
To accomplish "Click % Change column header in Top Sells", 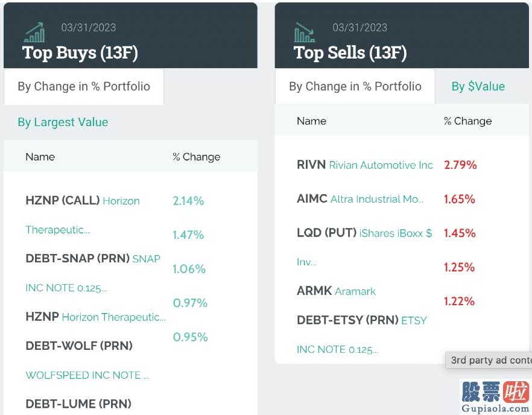I will coord(467,121).
